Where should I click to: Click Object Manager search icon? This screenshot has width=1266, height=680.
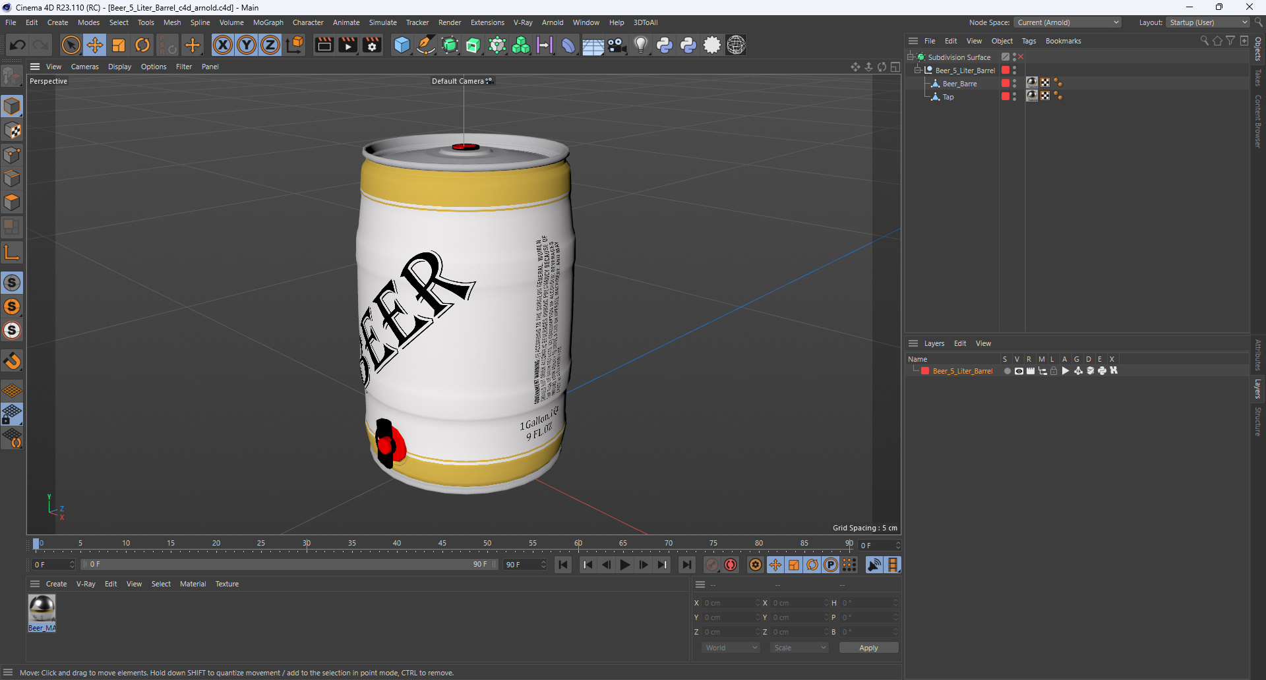pos(1204,41)
